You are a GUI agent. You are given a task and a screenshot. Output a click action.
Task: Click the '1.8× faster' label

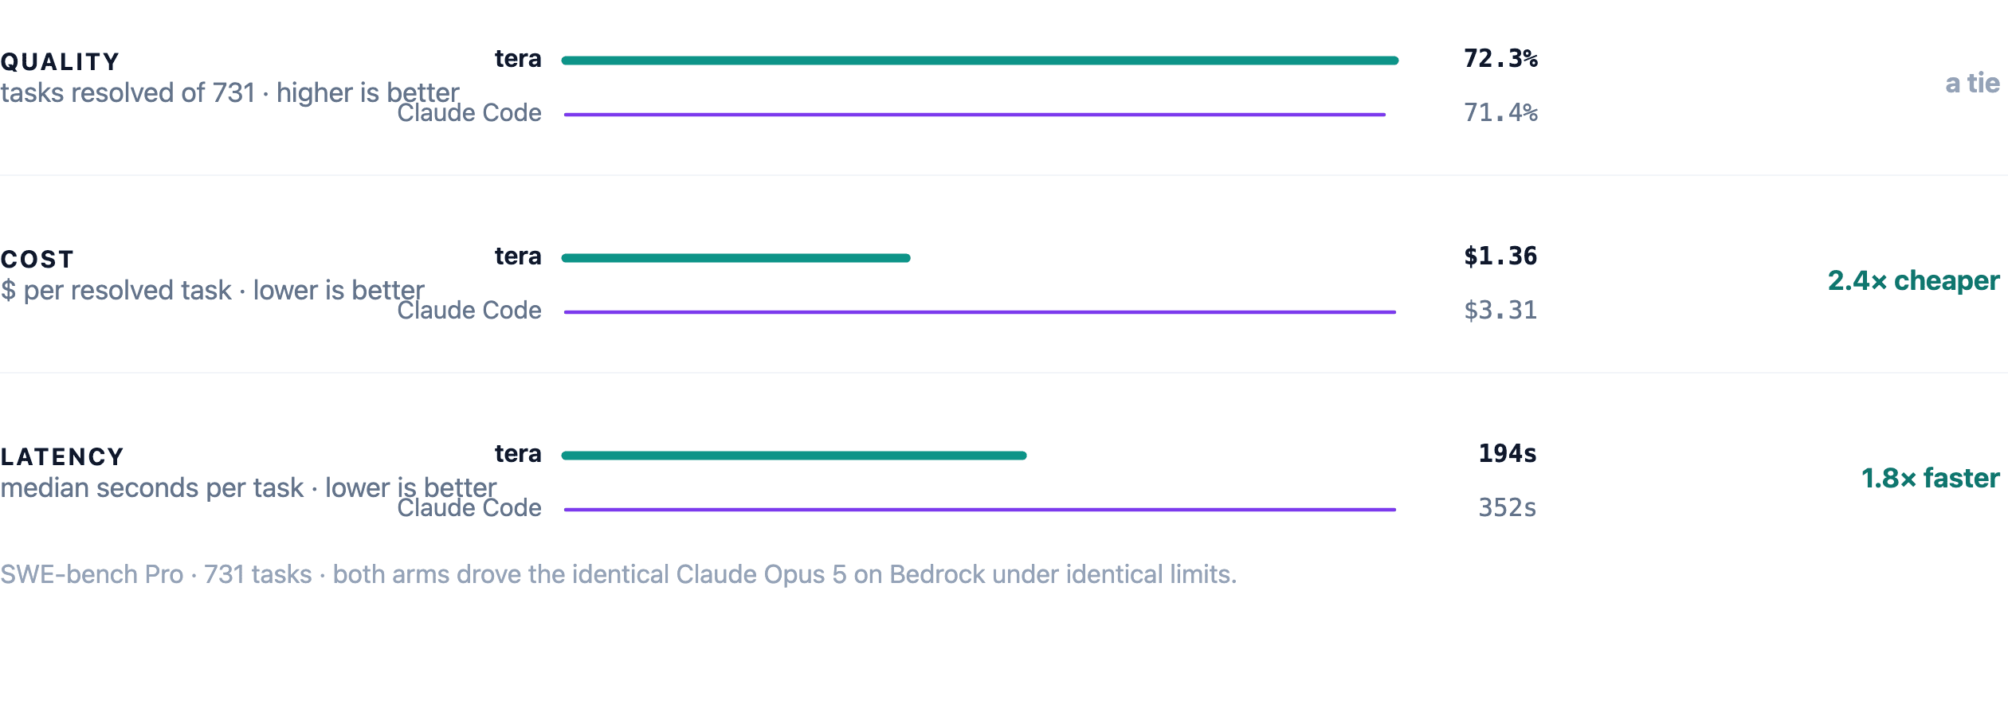1930,478
